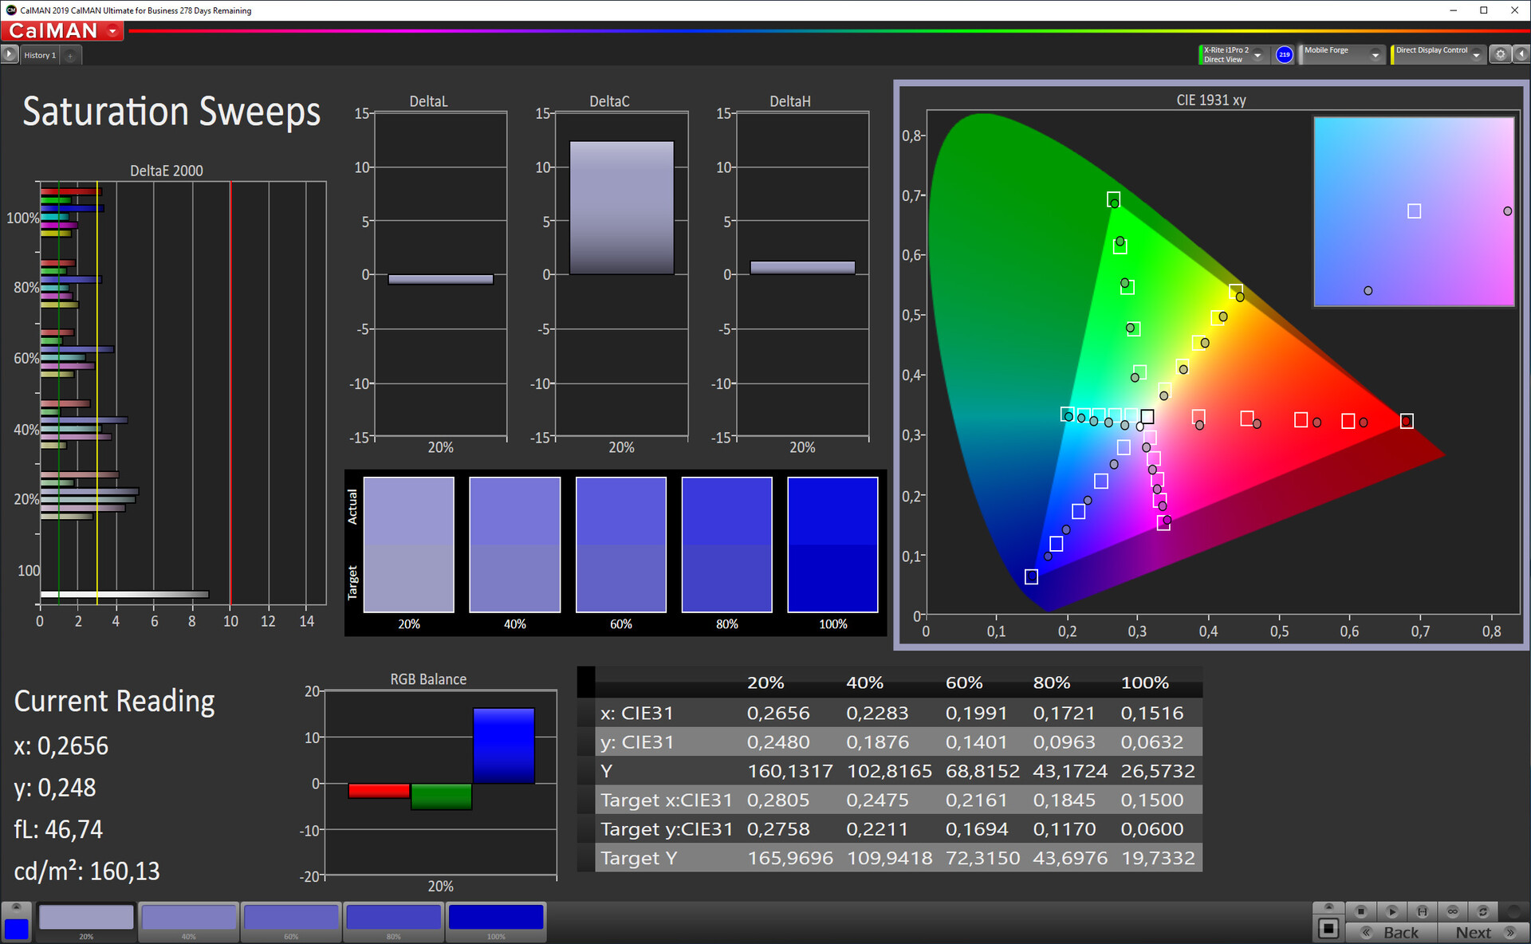Expand the X-Rite i1Pro 2 meter dropdown
The image size is (1531, 944).
(x=1257, y=55)
